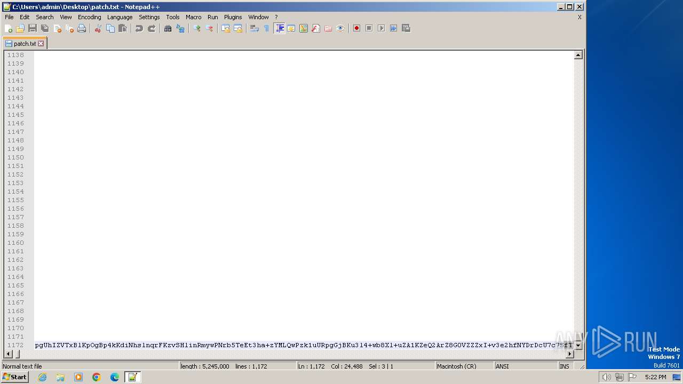Stop macro recording button
Viewport: 683px width, 384px height.
coord(369,28)
